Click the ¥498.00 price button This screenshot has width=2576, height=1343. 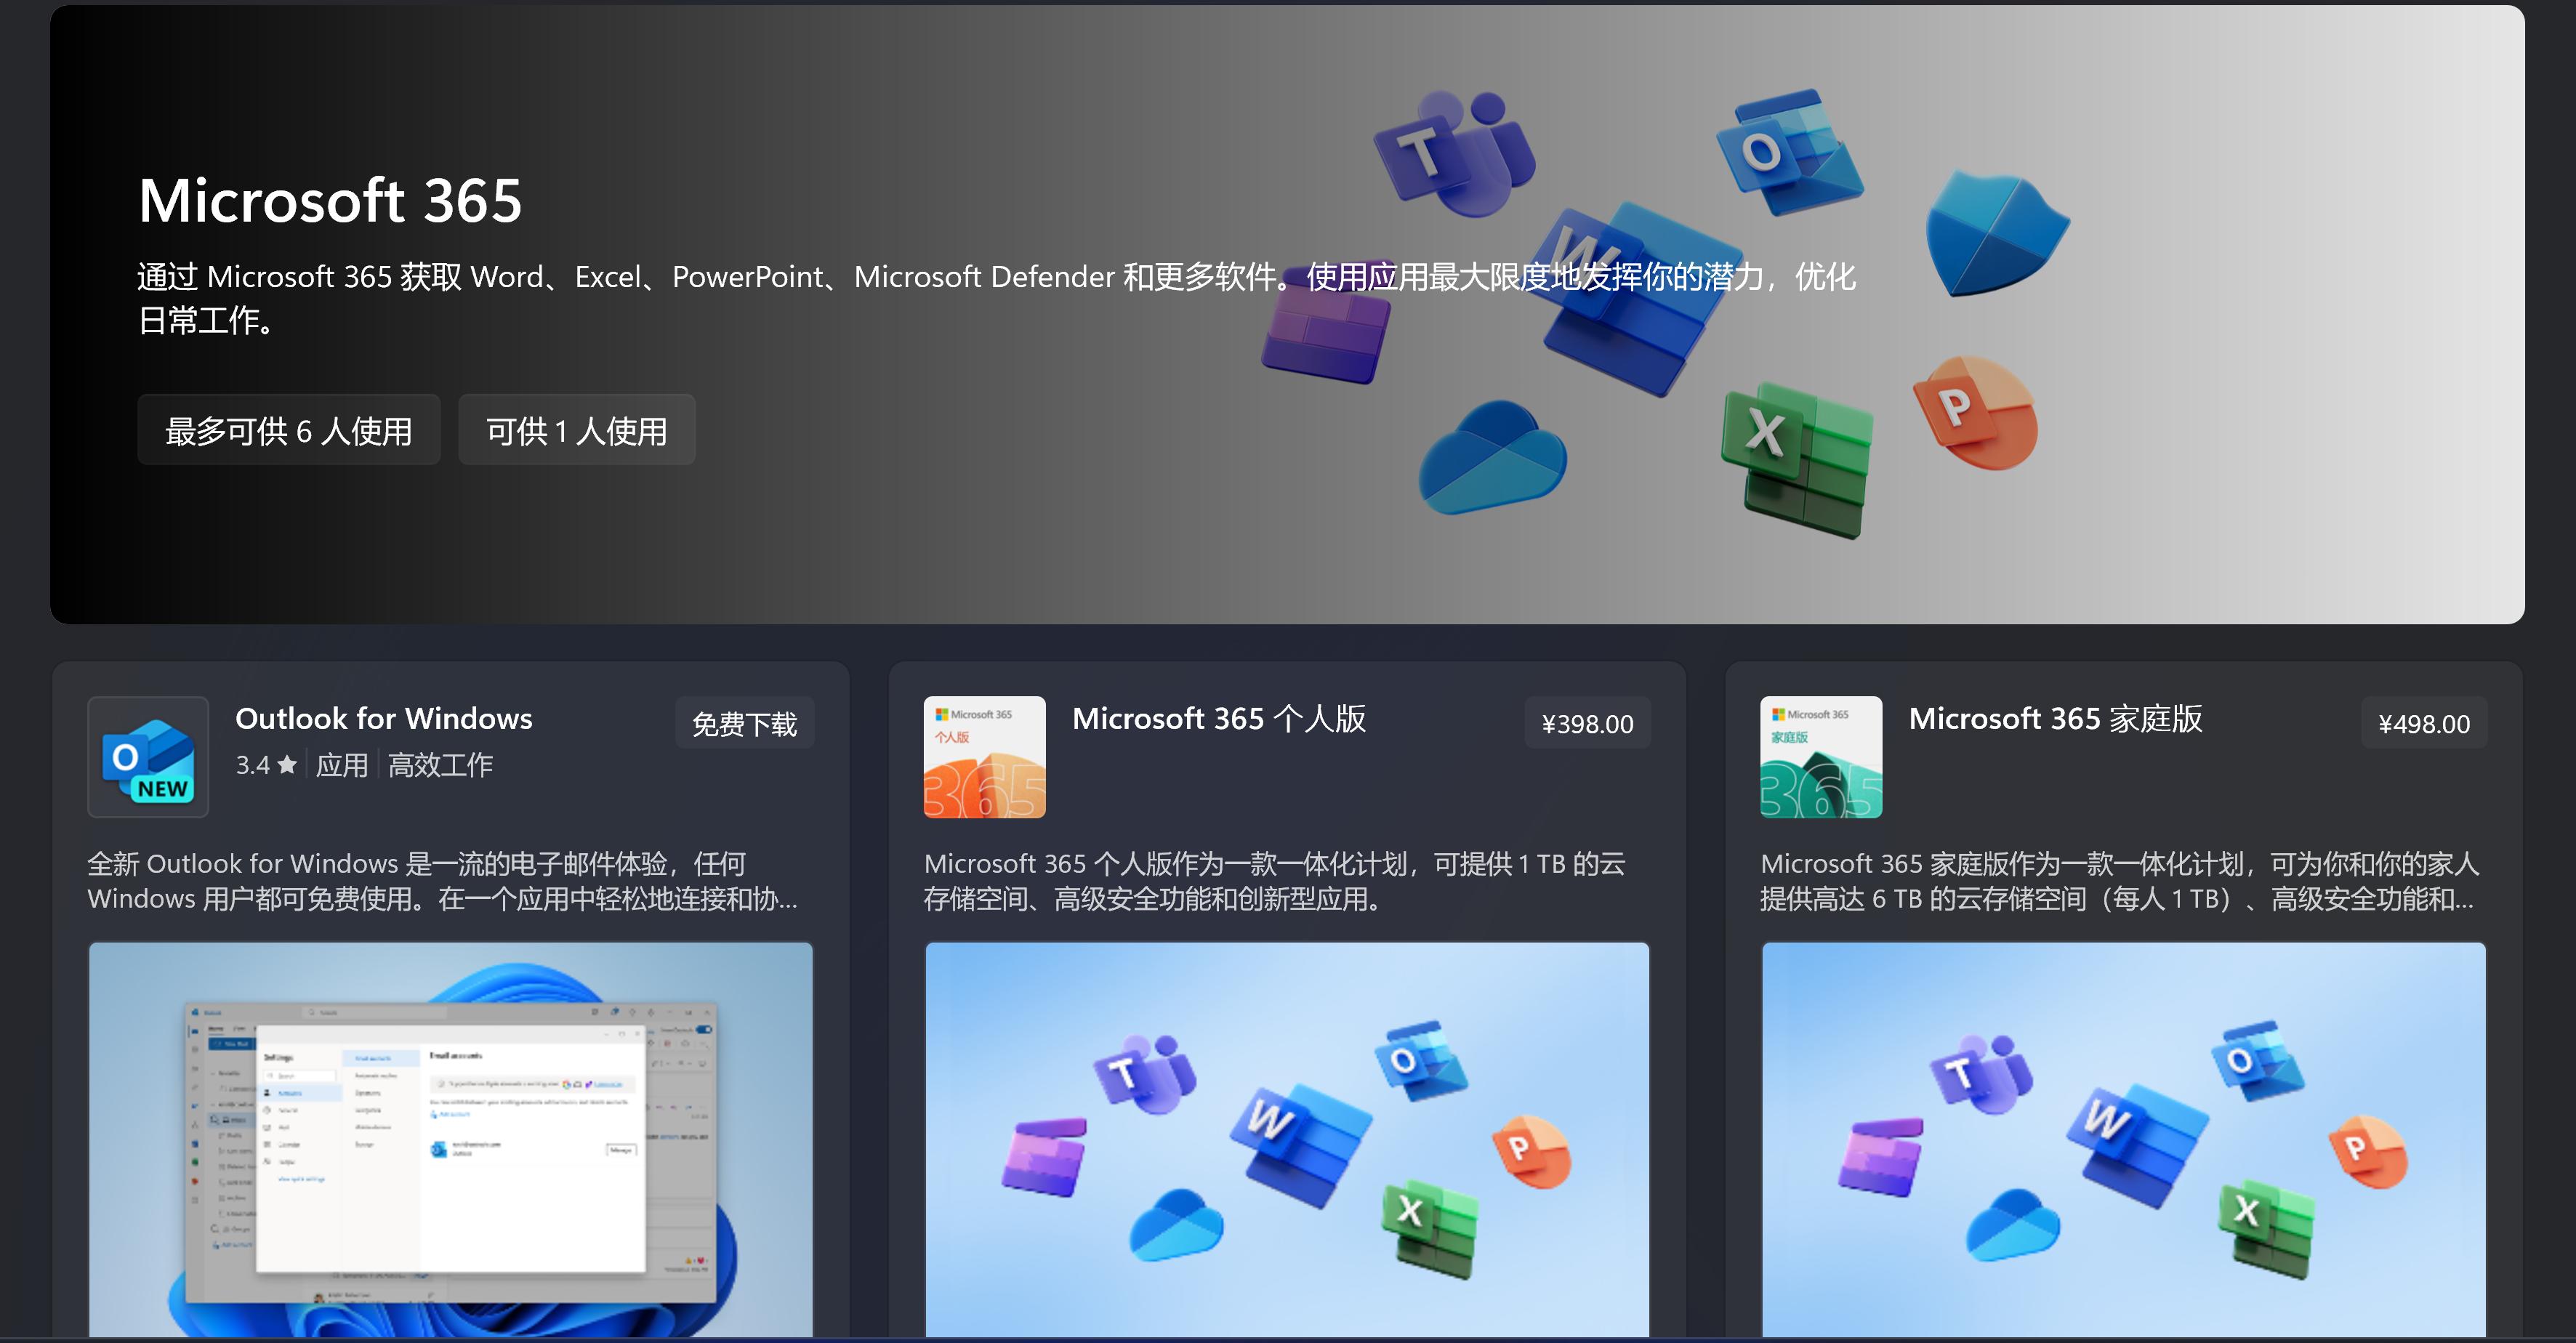(x=2423, y=723)
